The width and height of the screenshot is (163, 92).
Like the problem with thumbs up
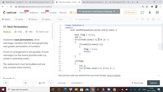tap(16, 32)
